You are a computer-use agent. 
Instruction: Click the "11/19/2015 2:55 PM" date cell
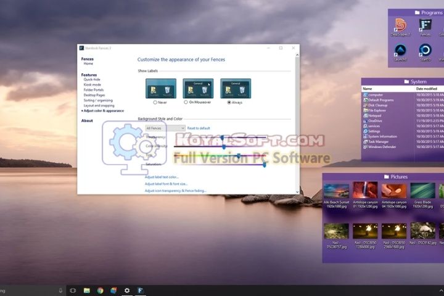click(x=429, y=121)
